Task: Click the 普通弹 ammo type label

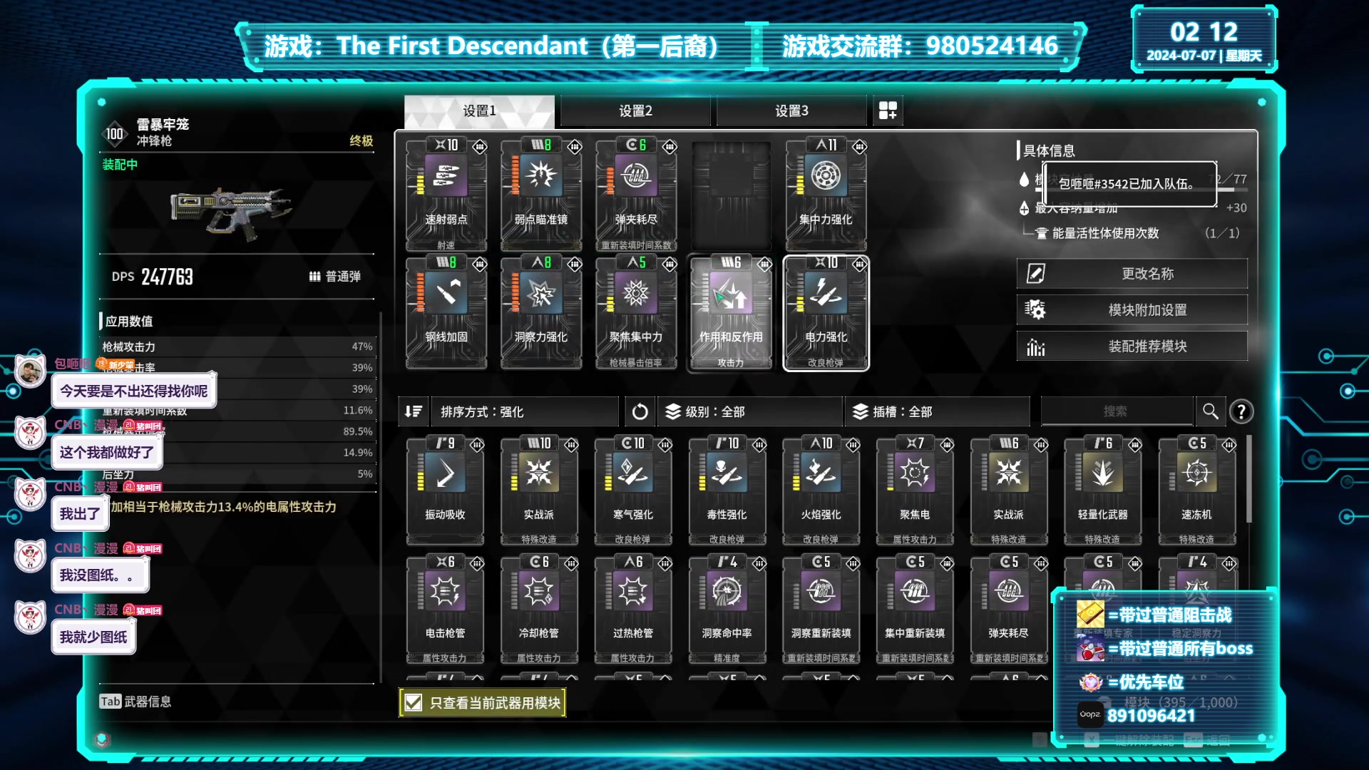Action: point(335,277)
